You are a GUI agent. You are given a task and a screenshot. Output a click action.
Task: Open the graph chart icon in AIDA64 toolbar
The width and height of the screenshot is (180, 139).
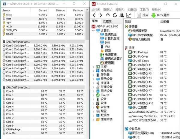point(129,15)
